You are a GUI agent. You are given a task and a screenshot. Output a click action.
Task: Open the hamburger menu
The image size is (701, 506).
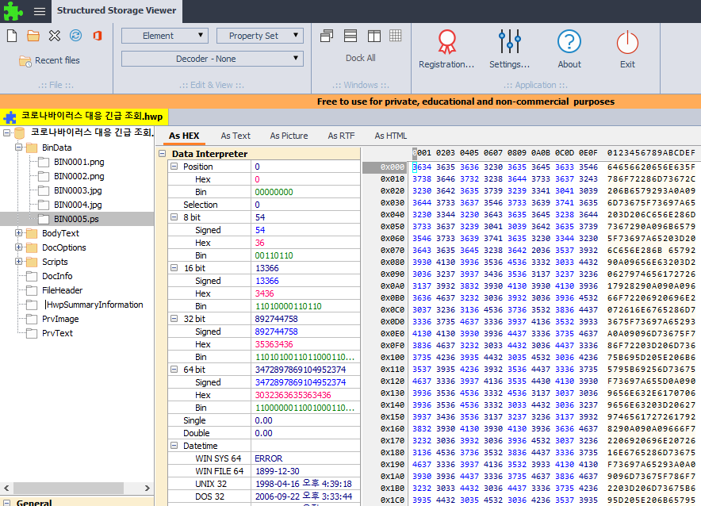[40, 11]
